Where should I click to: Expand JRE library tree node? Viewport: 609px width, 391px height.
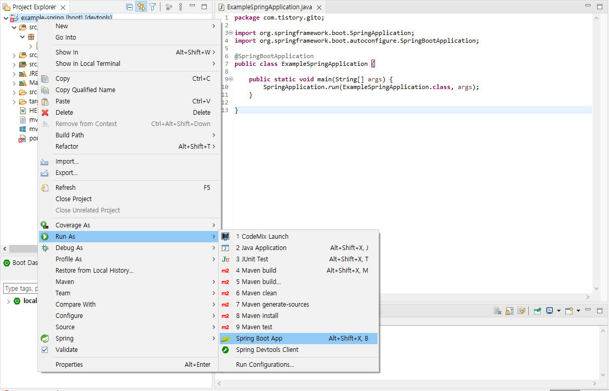click(x=14, y=74)
